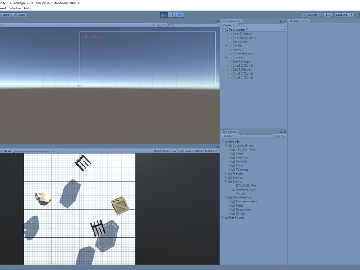Viewport: 360px width, 270px height.
Task: Click the Play button in the toolbar
Action: pyautogui.click(x=163, y=15)
